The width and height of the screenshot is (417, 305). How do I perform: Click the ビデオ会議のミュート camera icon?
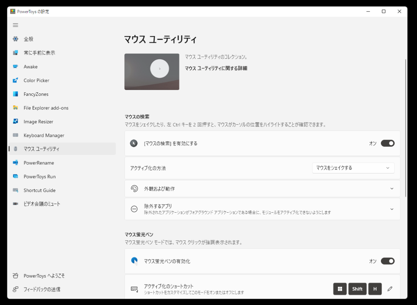(x=15, y=204)
